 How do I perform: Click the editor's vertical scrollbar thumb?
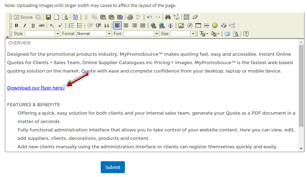[301, 86]
